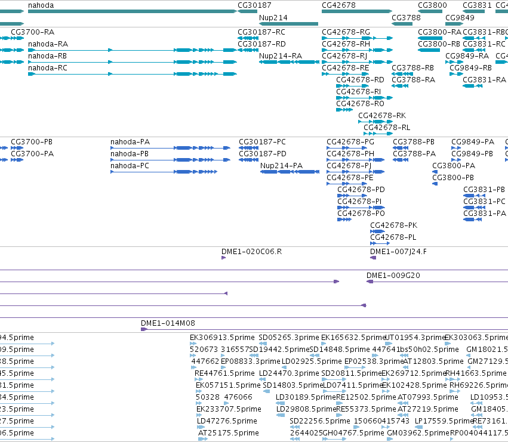Click the CG42678 gene label

pos(338,5)
